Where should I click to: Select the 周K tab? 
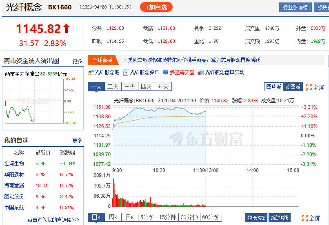point(113,217)
